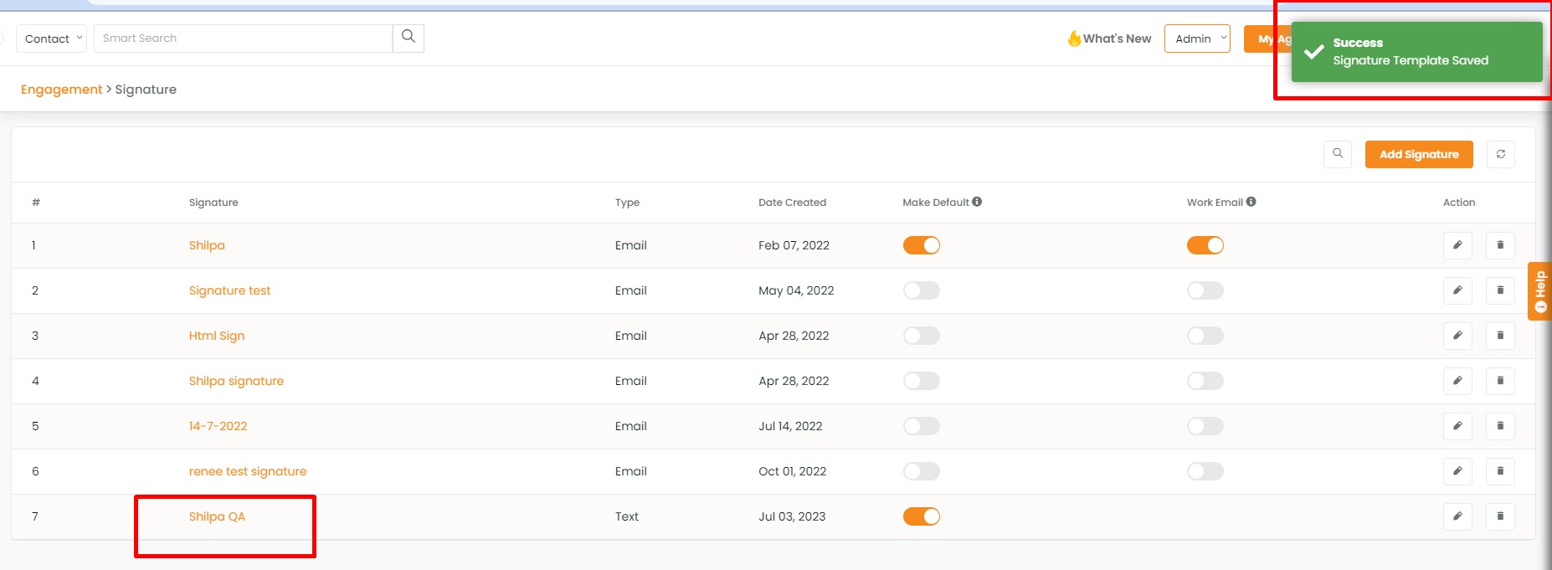The image size is (1552, 570).
Task: Delete the Html Sign signature
Action: point(1500,336)
